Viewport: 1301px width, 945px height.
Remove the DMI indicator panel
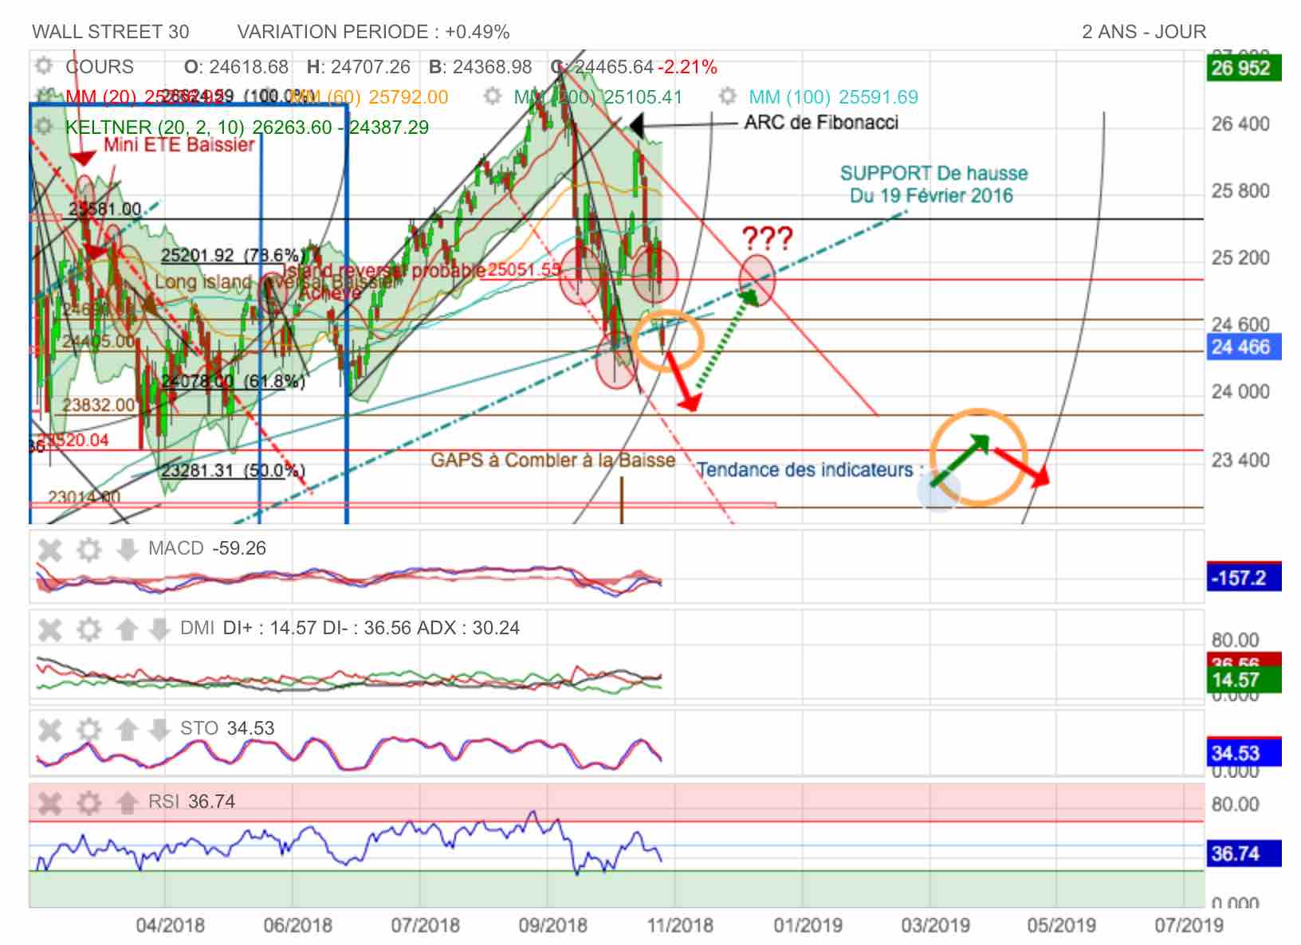click(x=49, y=629)
